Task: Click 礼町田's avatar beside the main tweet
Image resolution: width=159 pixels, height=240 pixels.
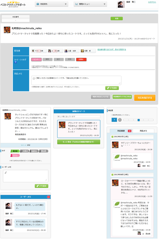Action: (7, 30)
